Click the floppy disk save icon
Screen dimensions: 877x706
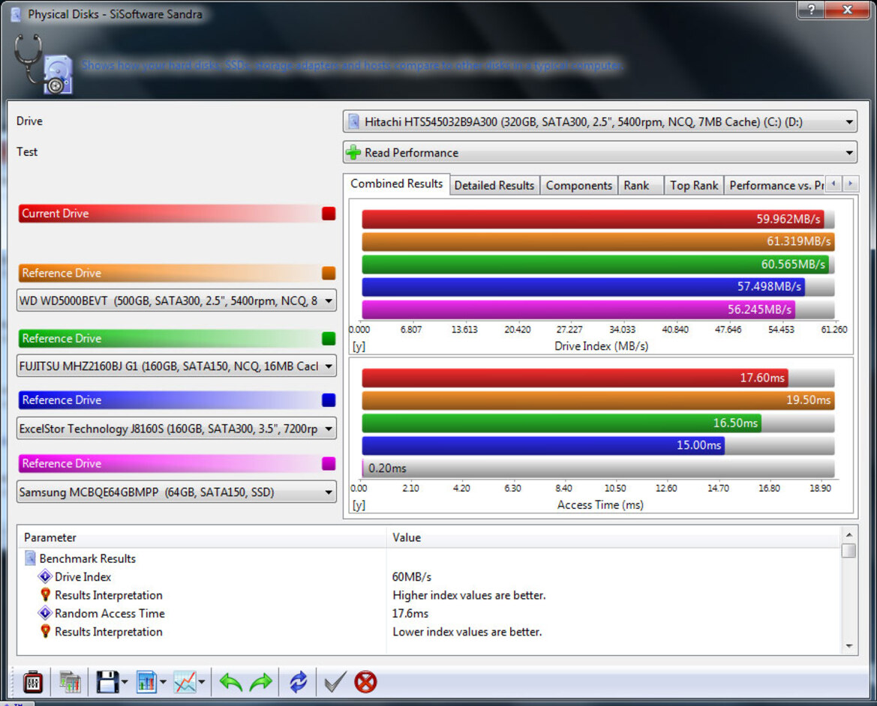pyautogui.click(x=107, y=682)
